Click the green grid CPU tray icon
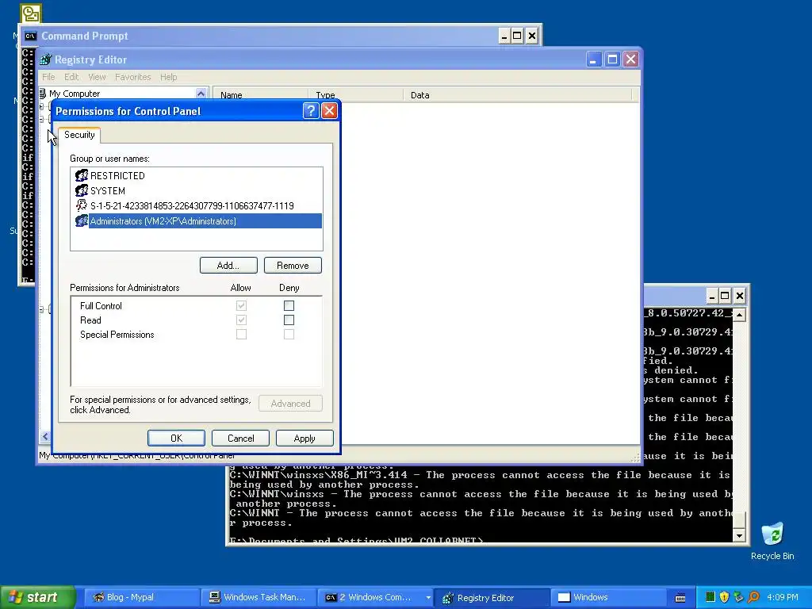The image size is (812, 609). point(710,597)
